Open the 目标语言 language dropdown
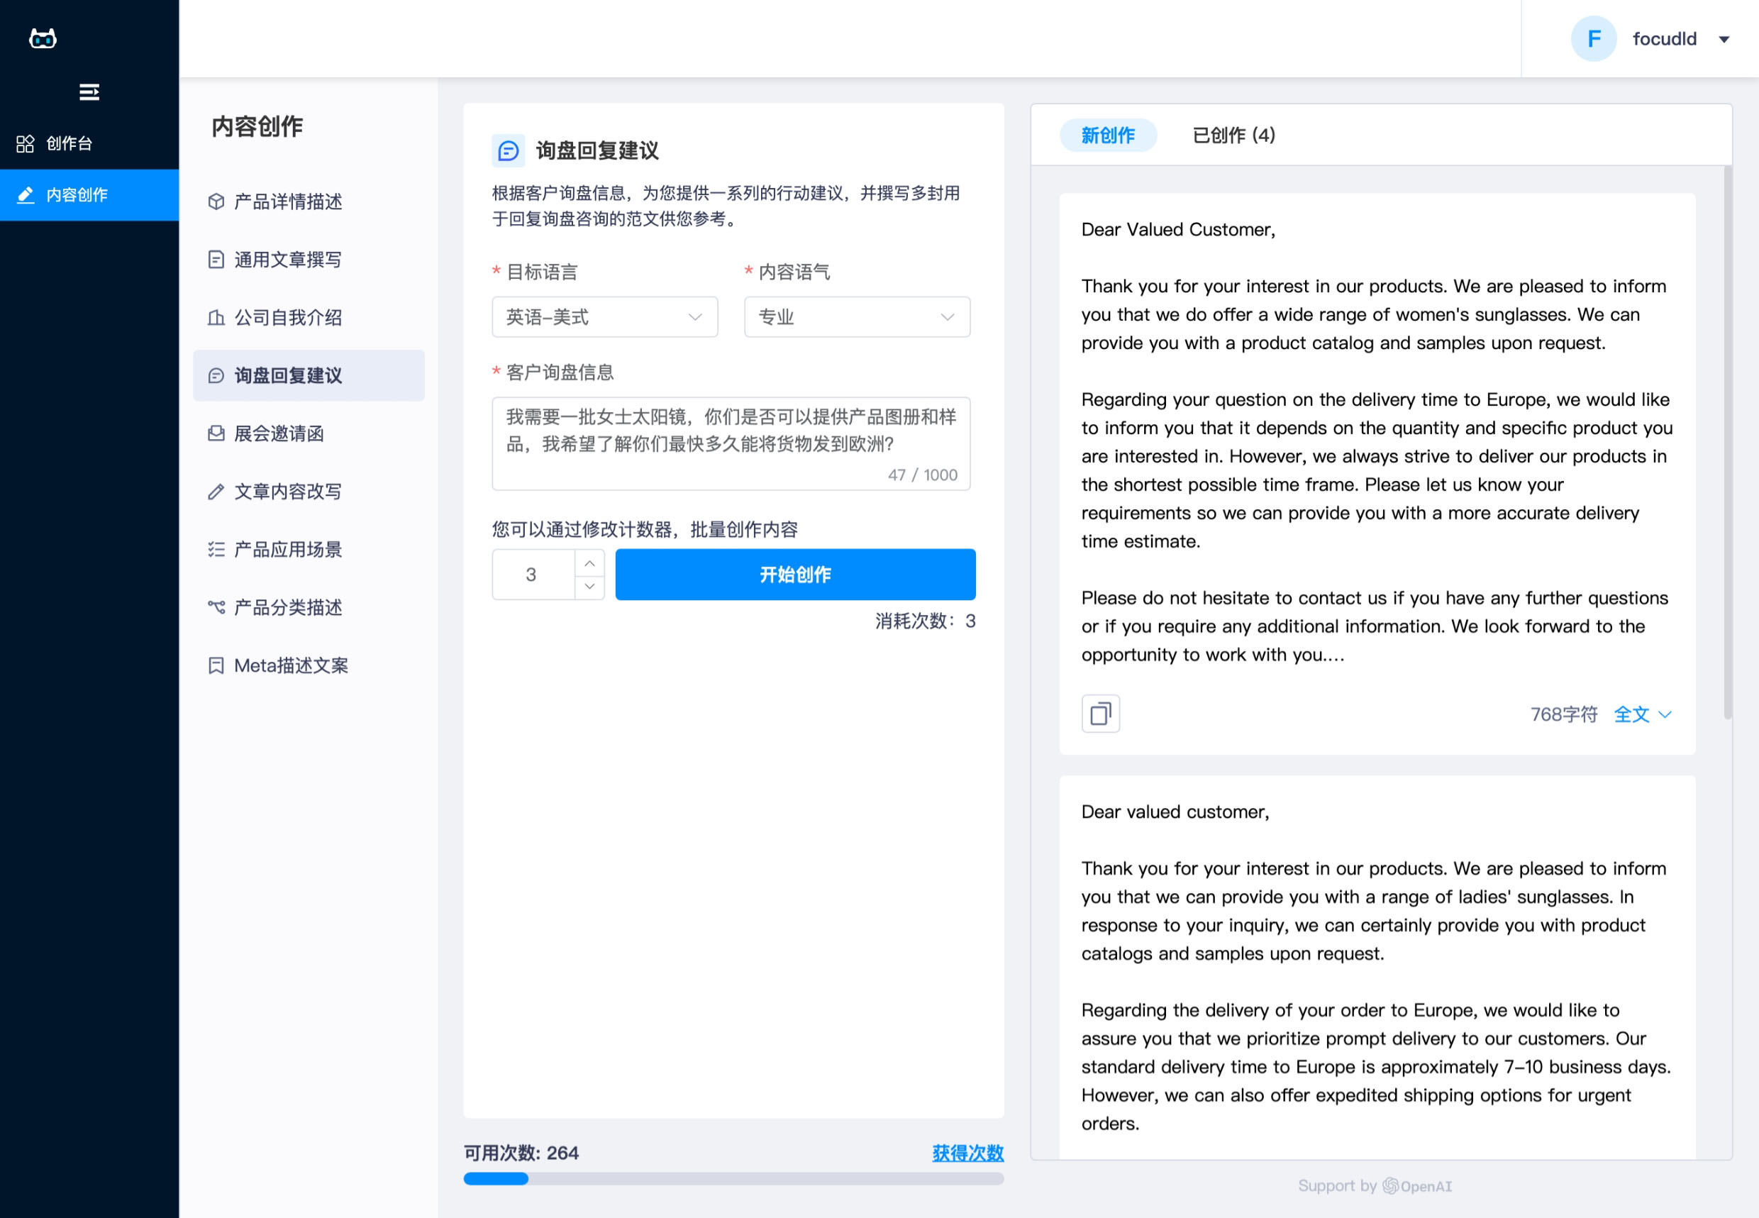Viewport: 1759px width, 1218px height. point(604,316)
